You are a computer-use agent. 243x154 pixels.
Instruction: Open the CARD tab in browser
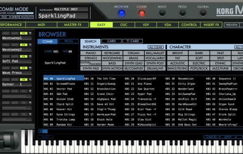pyautogui.click(x=111, y=41)
